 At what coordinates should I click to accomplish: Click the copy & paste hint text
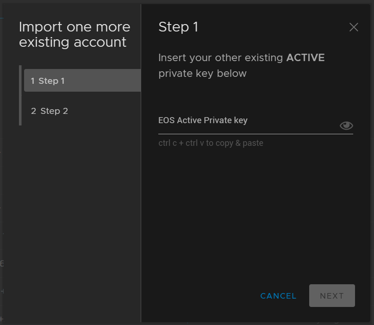point(211,143)
